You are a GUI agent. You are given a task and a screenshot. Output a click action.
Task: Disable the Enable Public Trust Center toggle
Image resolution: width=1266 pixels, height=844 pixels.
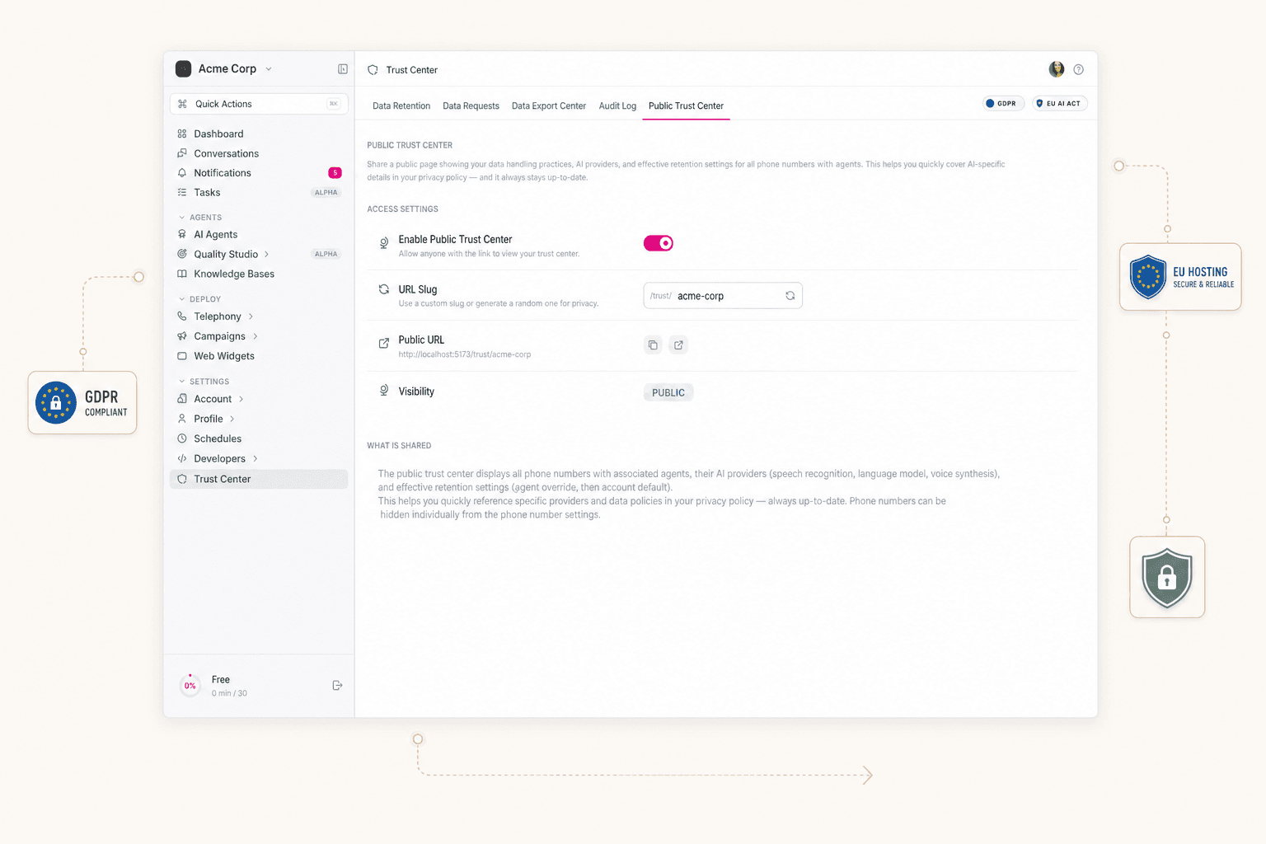tap(658, 242)
